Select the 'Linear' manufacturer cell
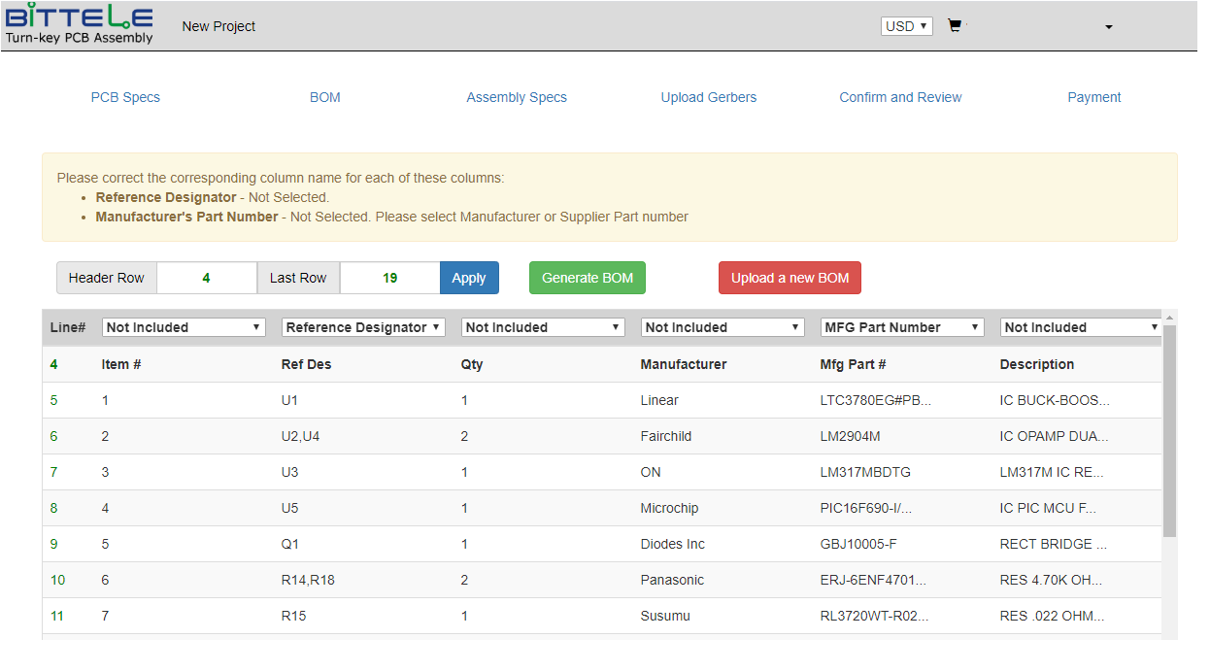 tap(659, 400)
